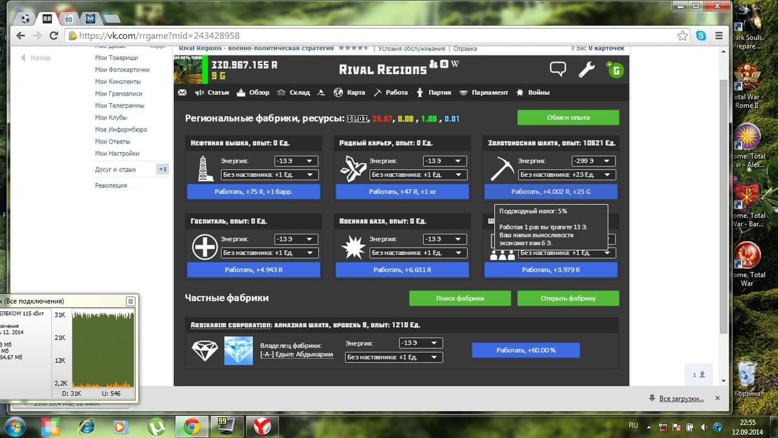Reload the page with the refresh icon
Image resolution: width=778 pixels, height=438 pixels.
coord(53,36)
